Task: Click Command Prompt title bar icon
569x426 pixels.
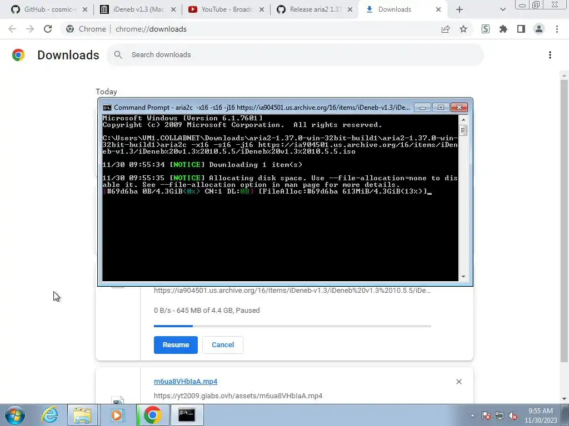Action: 107,108
